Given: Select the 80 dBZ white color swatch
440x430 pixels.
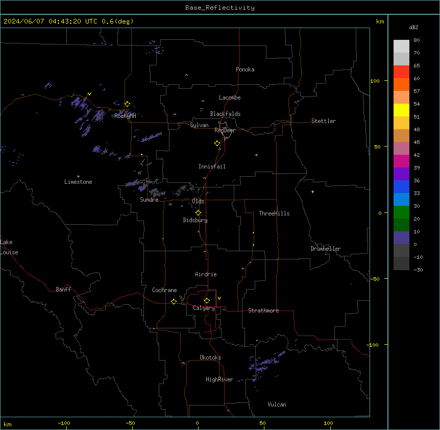Looking at the screenshot, I should tap(401, 46).
